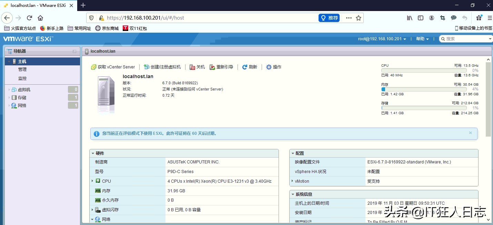Click the browser home icon

tap(40, 18)
